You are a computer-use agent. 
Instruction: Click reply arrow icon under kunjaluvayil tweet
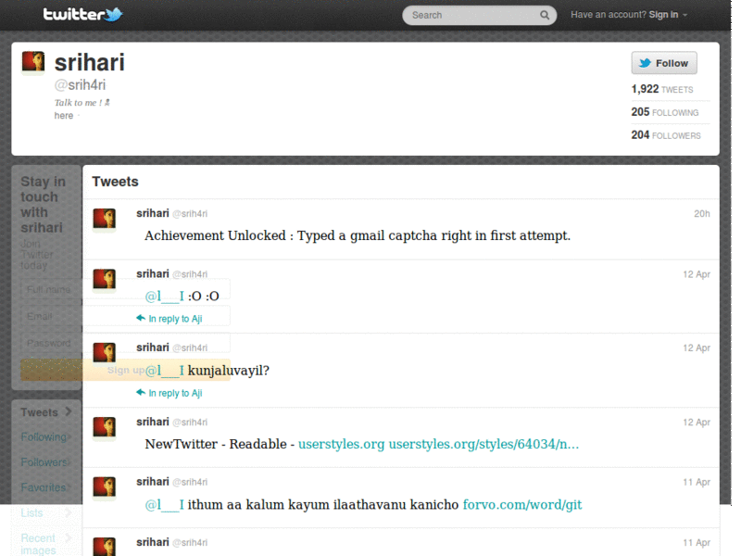tap(141, 392)
